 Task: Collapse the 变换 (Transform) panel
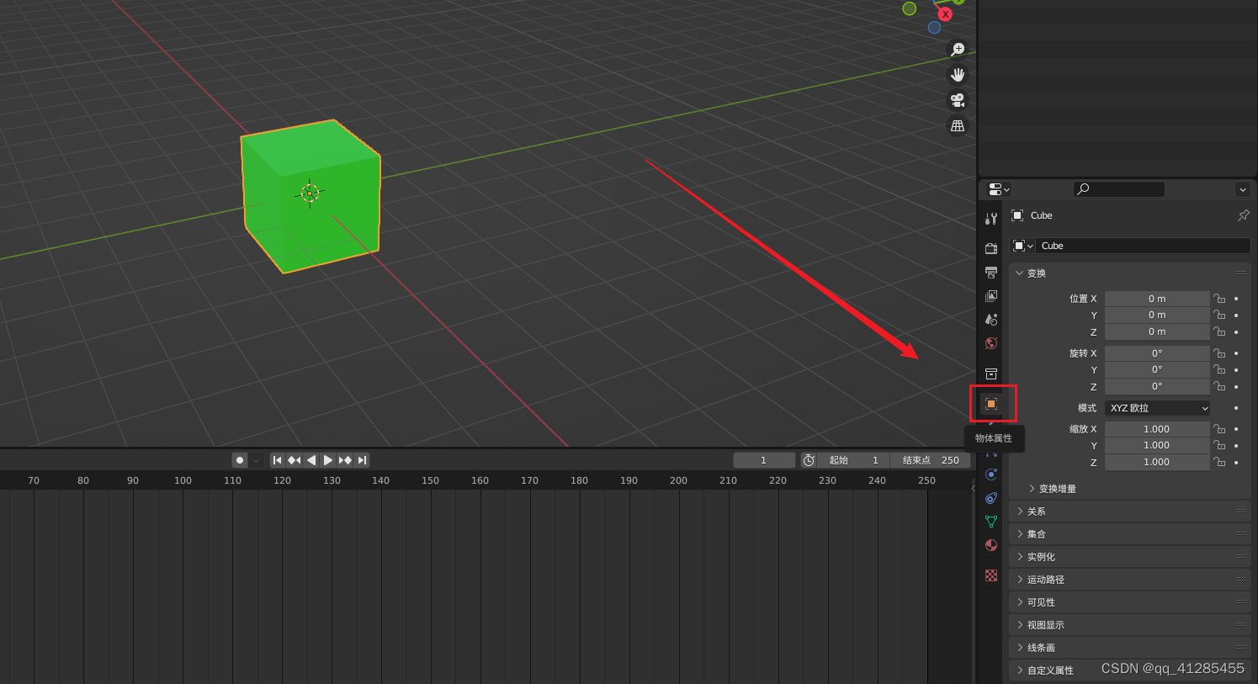[1036, 273]
